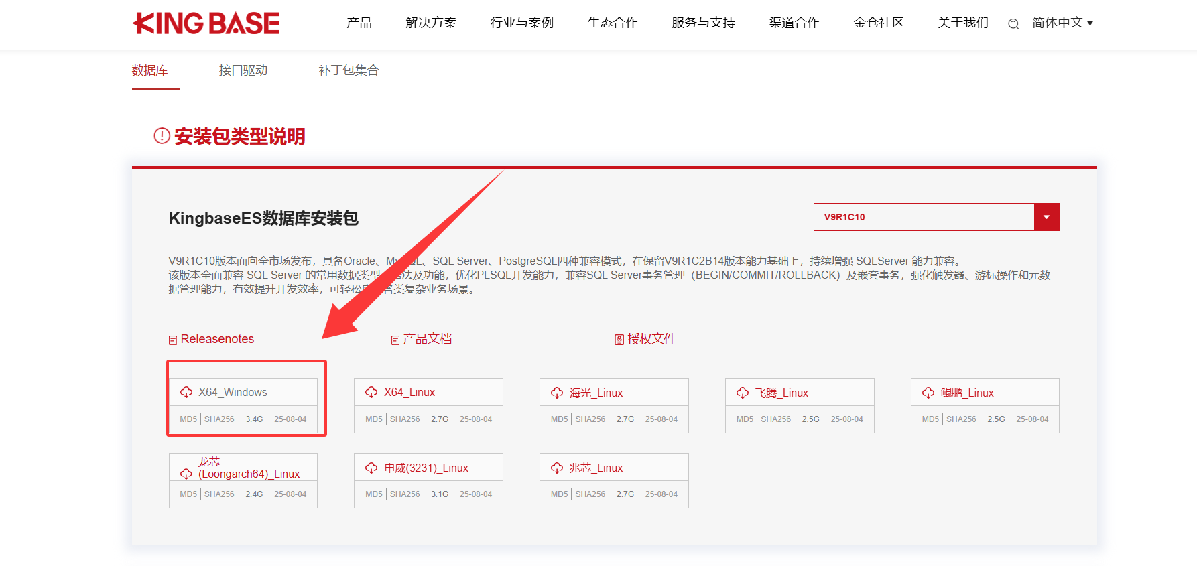Switch to the 接口驱动 tab
This screenshot has width=1197, height=566.
(243, 70)
